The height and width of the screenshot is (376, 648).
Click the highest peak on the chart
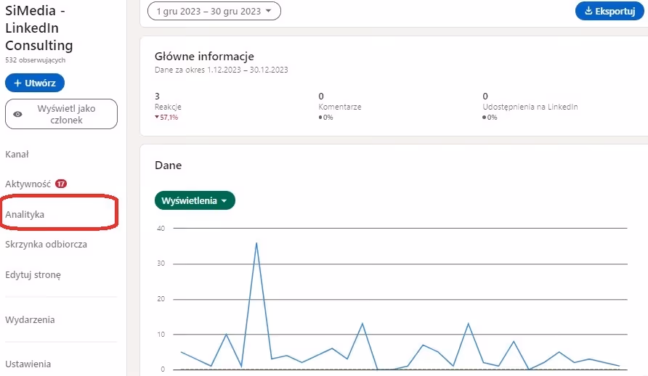(x=256, y=243)
